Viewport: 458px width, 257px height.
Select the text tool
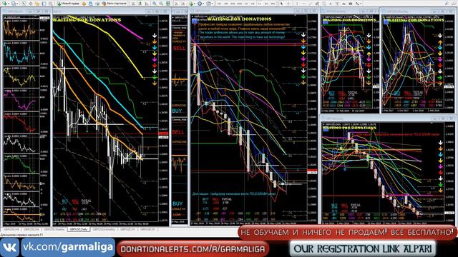click(331, 4)
